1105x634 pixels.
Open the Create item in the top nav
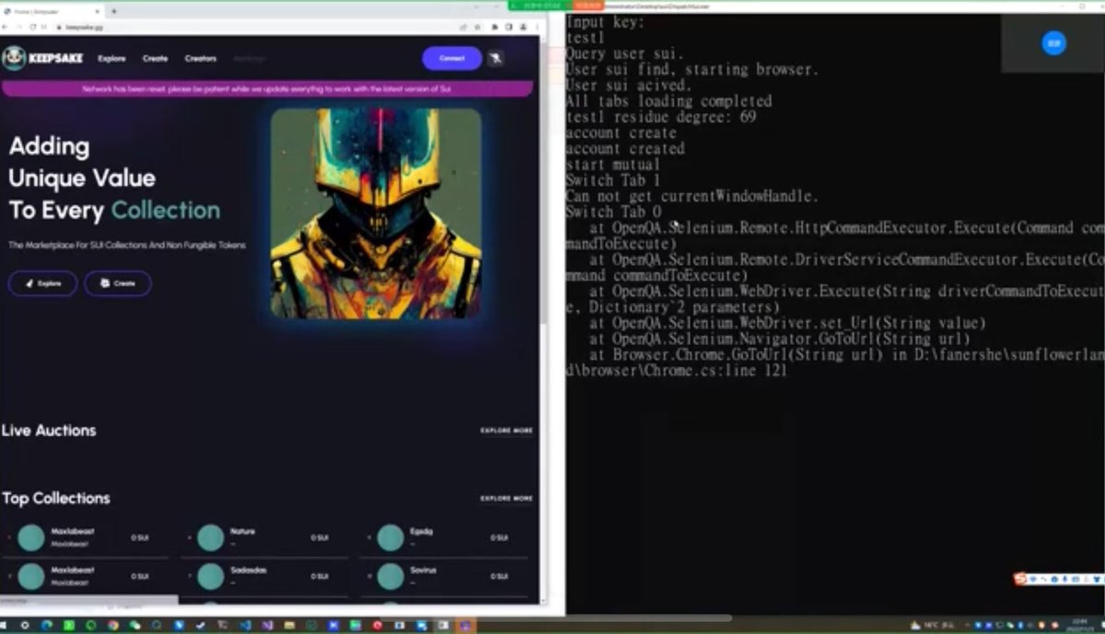coord(155,59)
